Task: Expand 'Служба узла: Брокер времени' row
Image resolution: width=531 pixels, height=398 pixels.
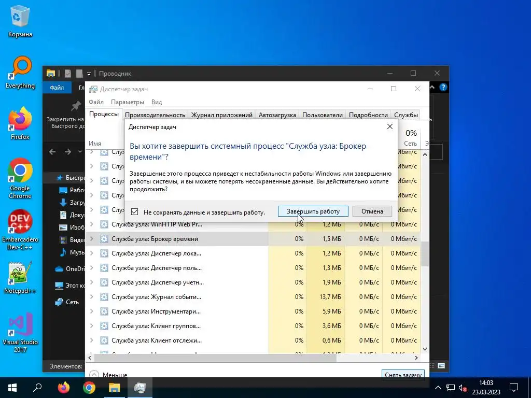Action: tap(91, 238)
